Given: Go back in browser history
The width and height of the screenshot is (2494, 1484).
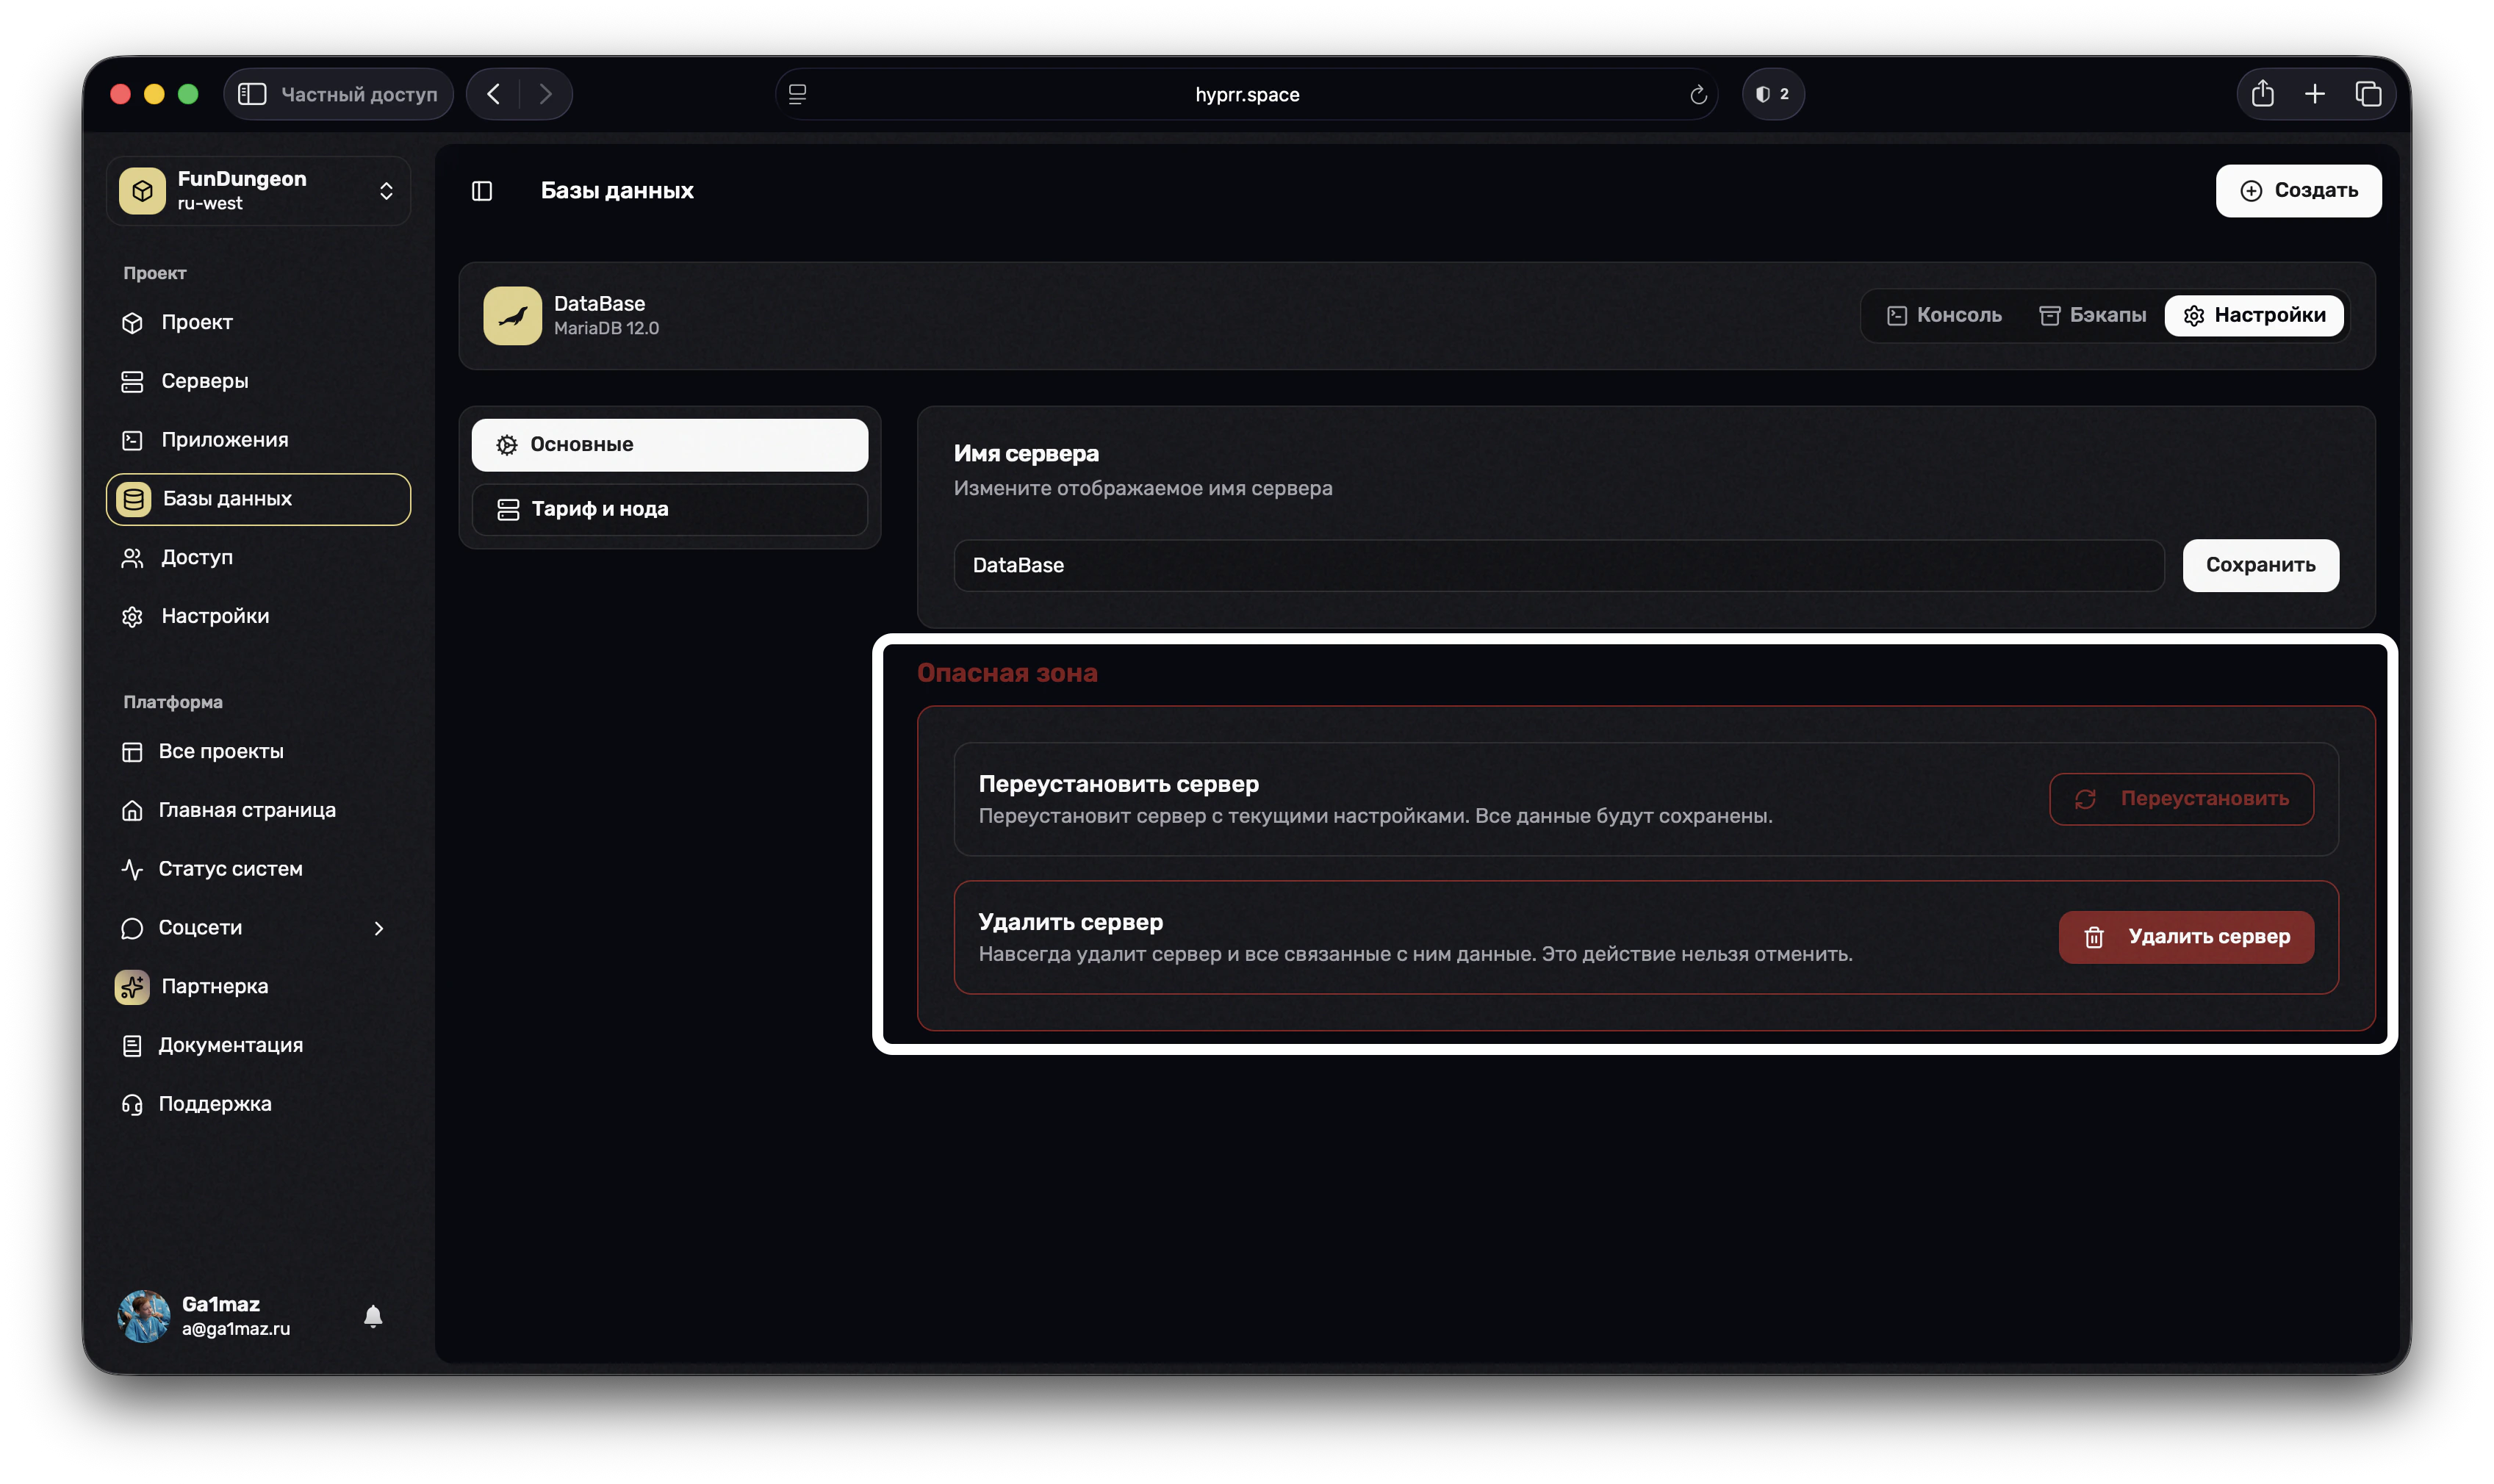Looking at the screenshot, I should pyautogui.click(x=493, y=94).
